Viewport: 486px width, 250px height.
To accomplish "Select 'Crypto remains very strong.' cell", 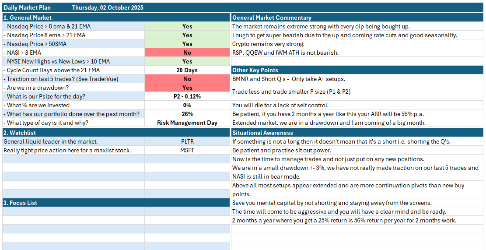I will tap(357, 44).
